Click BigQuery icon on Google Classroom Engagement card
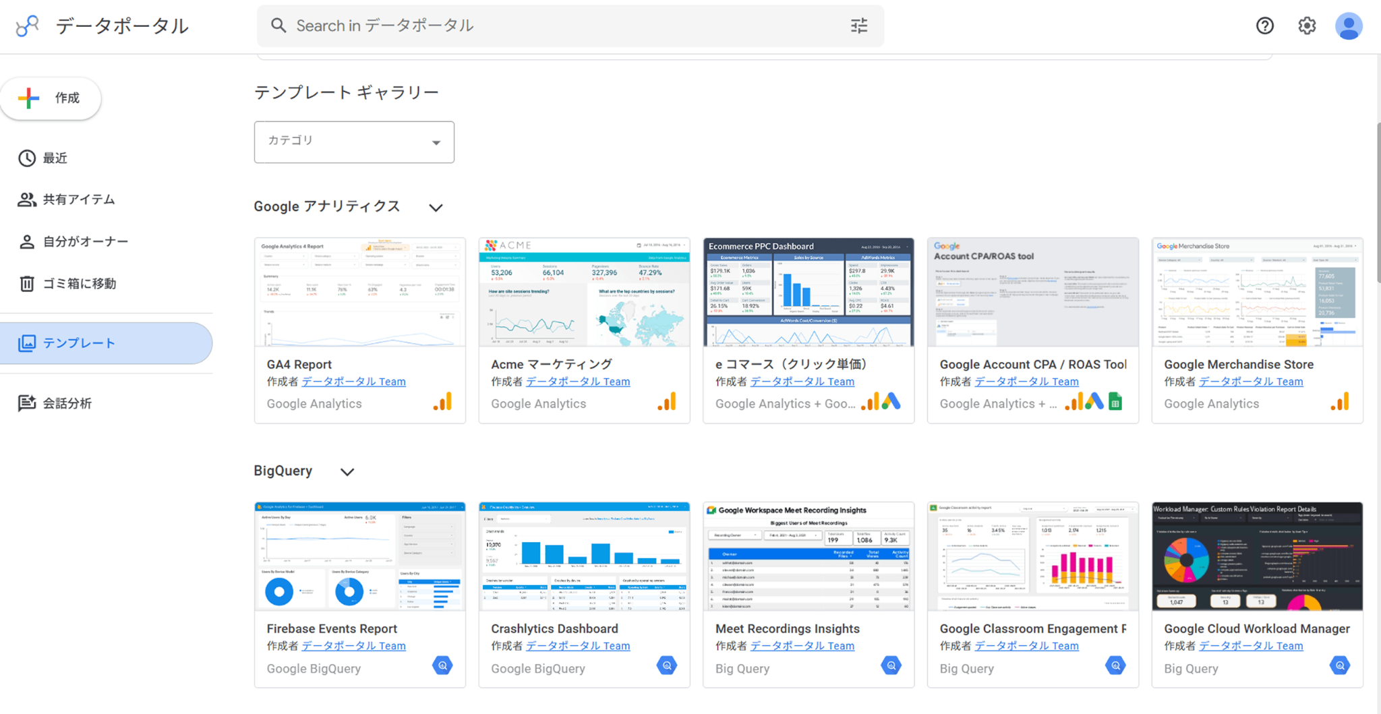1381x714 pixels. [1116, 666]
